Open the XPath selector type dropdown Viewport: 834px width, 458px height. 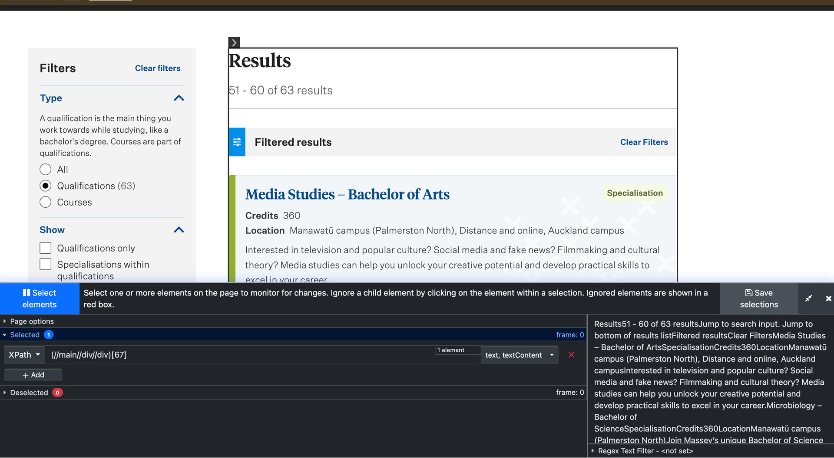(x=24, y=355)
